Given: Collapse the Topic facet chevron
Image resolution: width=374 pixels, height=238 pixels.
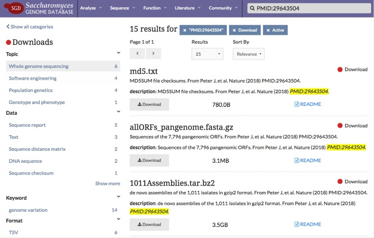Looking at the screenshot, I should coord(118,53).
